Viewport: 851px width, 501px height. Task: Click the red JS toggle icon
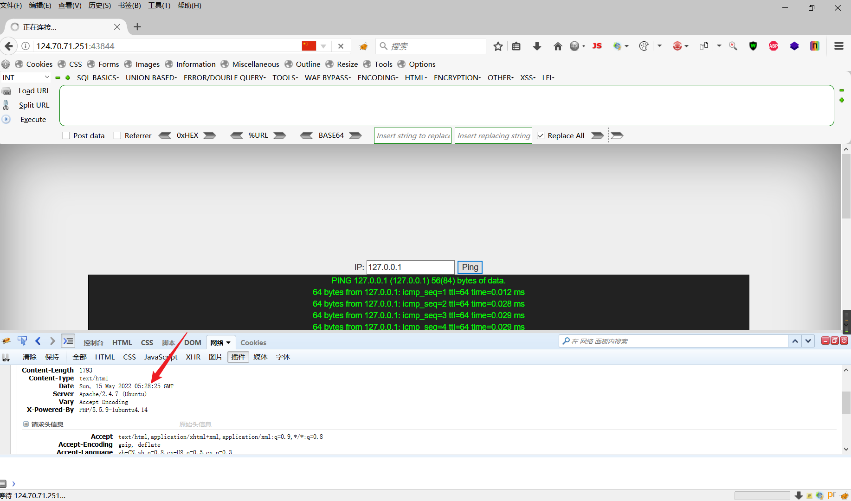click(x=597, y=46)
